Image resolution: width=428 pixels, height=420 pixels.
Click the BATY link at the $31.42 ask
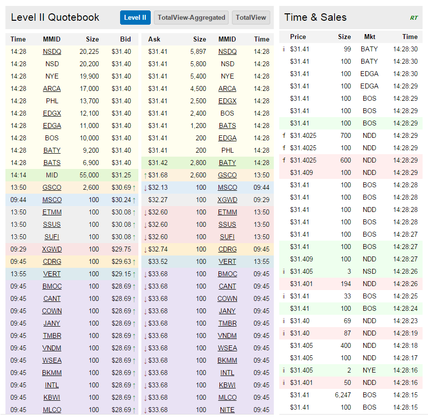tap(227, 163)
